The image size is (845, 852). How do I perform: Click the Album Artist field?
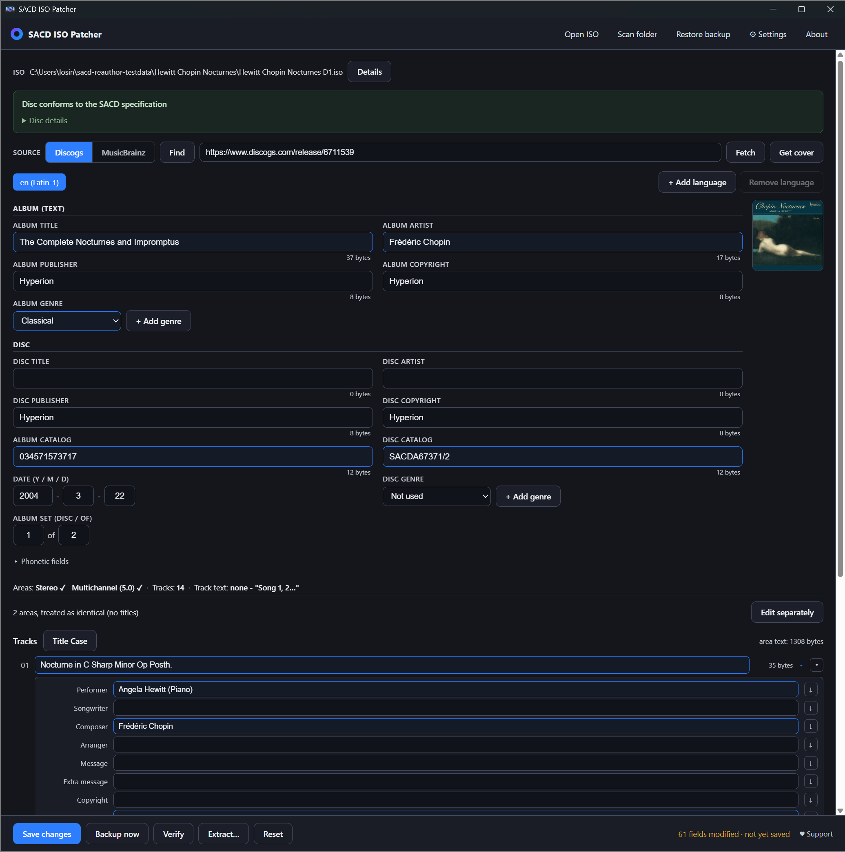(562, 242)
